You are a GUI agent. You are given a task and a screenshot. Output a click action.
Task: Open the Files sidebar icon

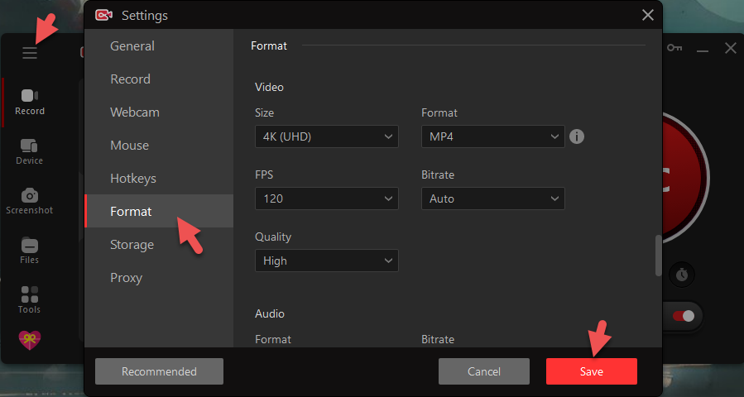click(30, 250)
